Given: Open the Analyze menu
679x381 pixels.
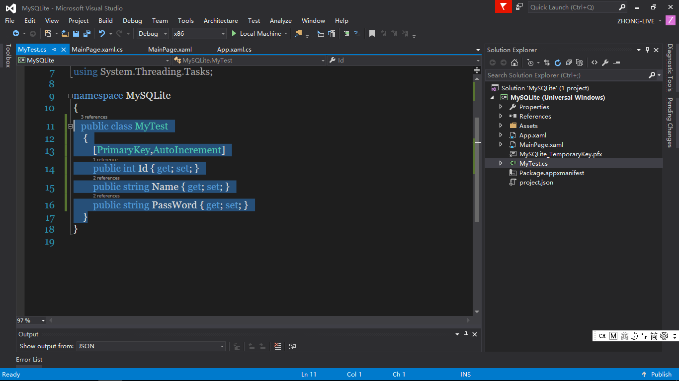Looking at the screenshot, I should (x=280, y=21).
